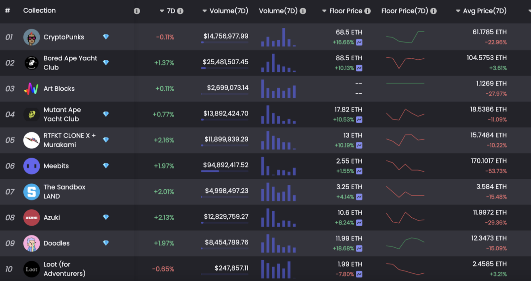Click The Sandbox LAND collection name
531x281 pixels.
64,192
